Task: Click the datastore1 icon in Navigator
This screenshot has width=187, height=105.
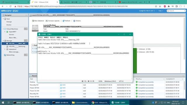Action: tap(7, 49)
